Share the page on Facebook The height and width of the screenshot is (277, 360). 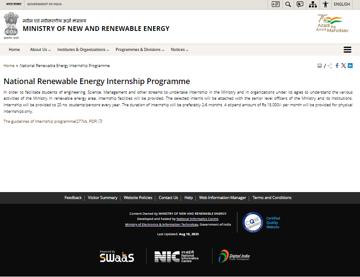(x=336, y=66)
